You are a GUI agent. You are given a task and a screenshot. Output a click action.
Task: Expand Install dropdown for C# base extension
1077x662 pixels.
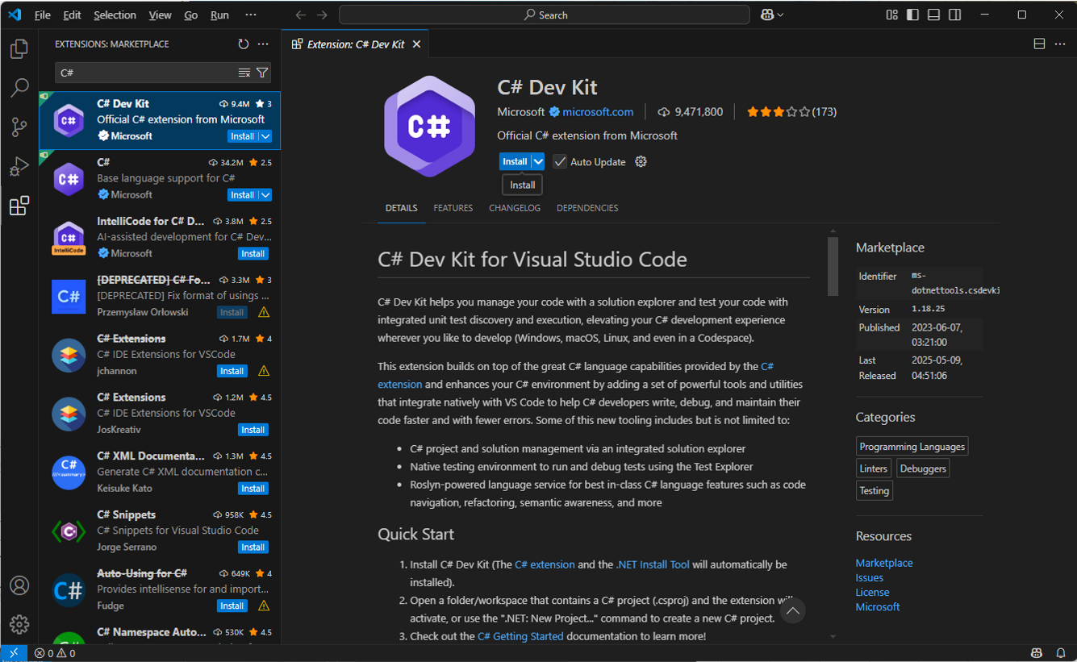coord(265,195)
